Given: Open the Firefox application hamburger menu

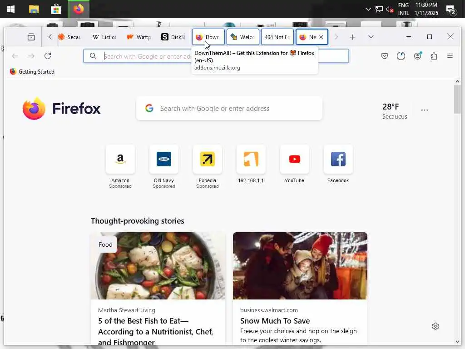Looking at the screenshot, I should click(450, 56).
